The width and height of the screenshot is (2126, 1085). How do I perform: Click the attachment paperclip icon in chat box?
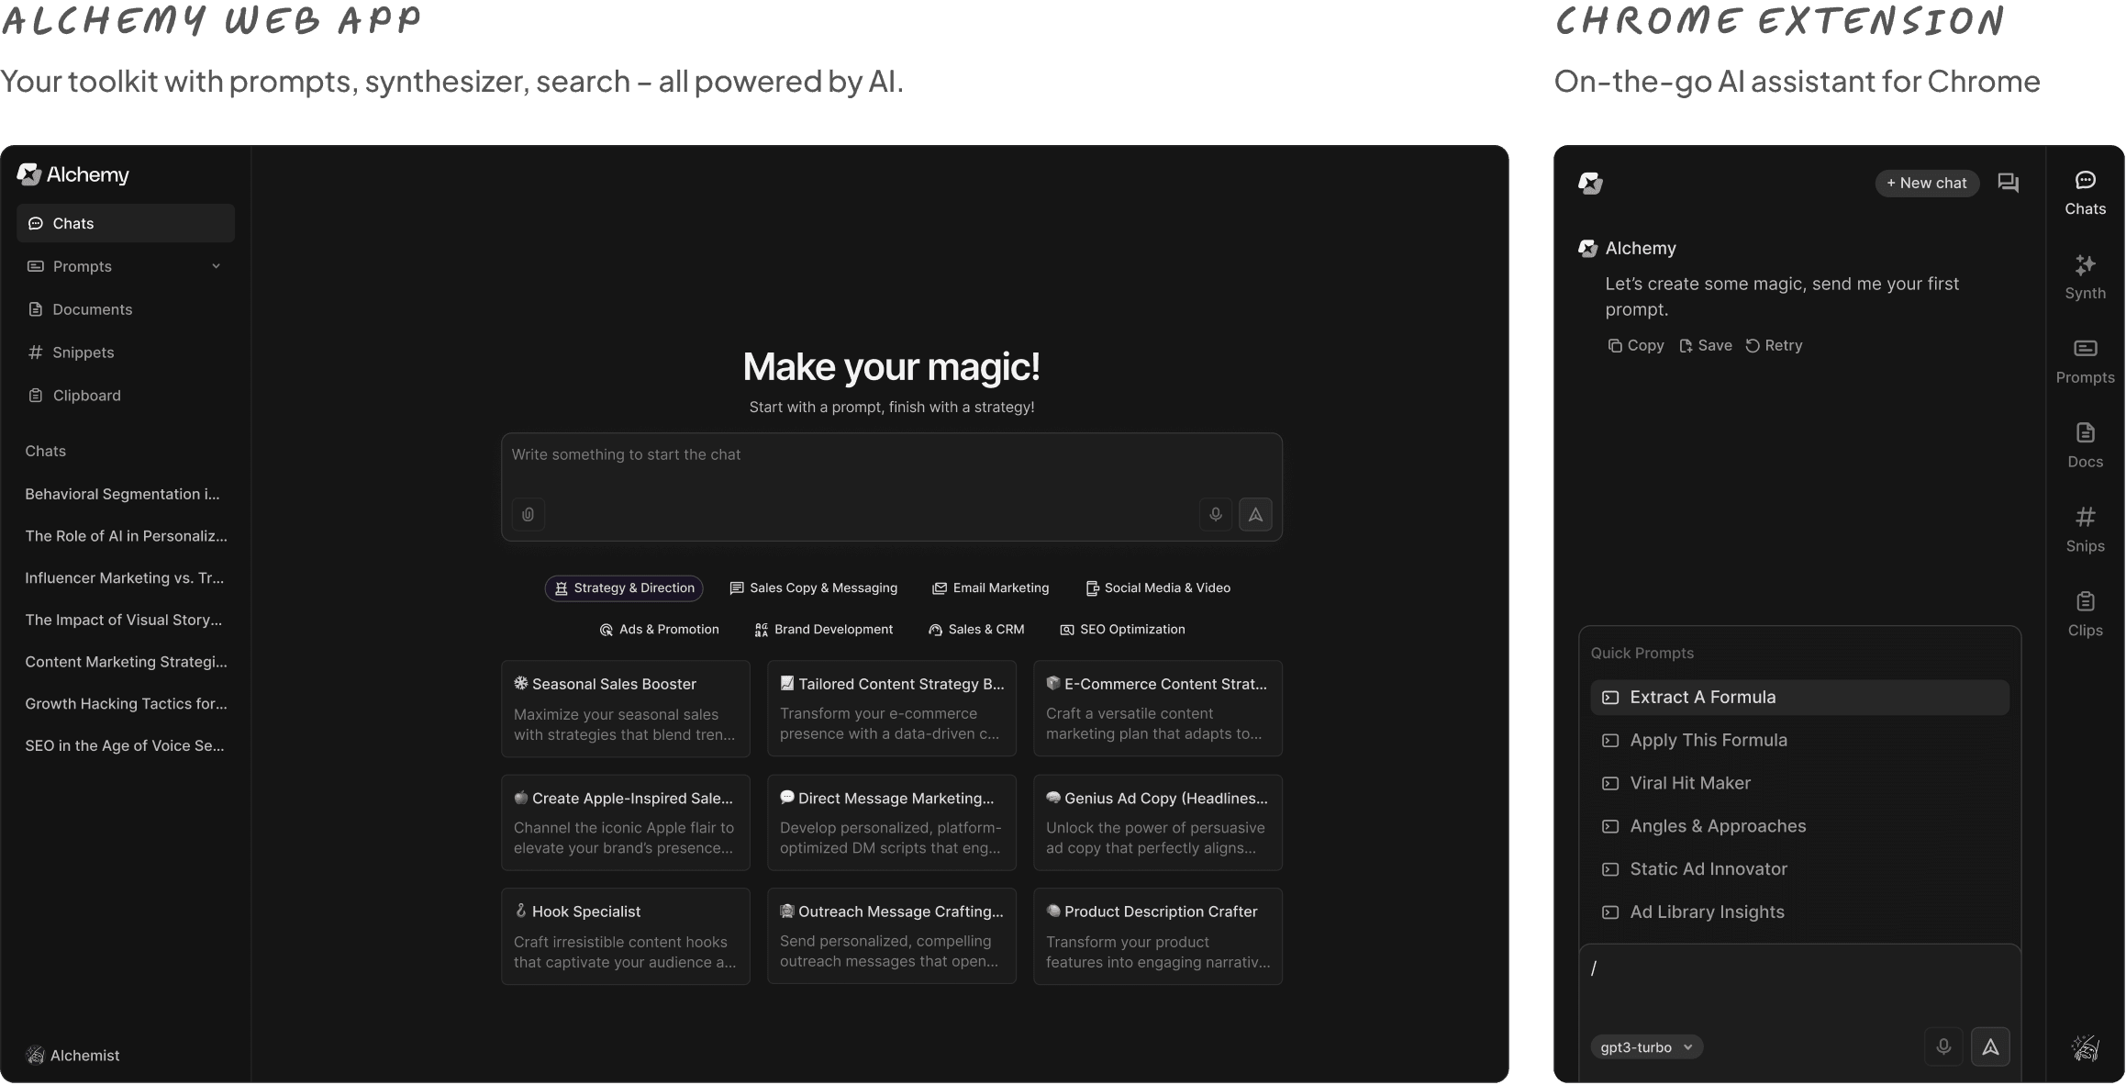pyautogui.click(x=529, y=515)
